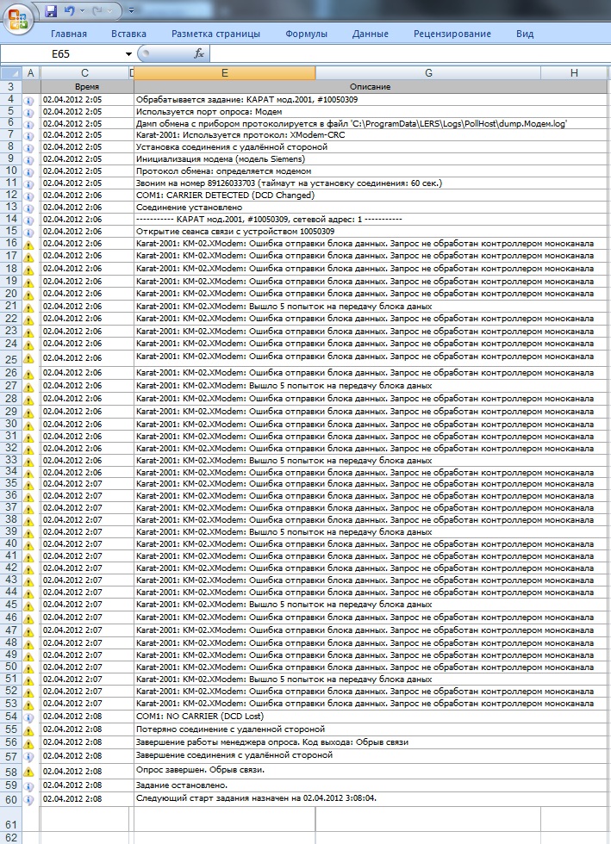Click the Name Box showing E65
The width and height of the screenshot is (611, 844).
point(61,53)
